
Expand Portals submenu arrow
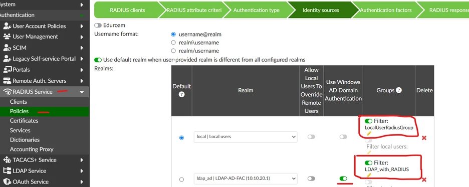pos(82,70)
